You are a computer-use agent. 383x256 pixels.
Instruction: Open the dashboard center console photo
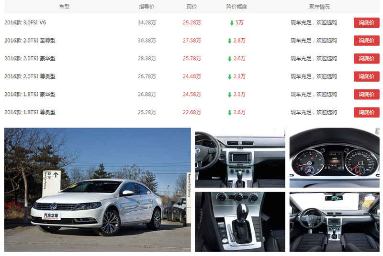pos(240,158)
